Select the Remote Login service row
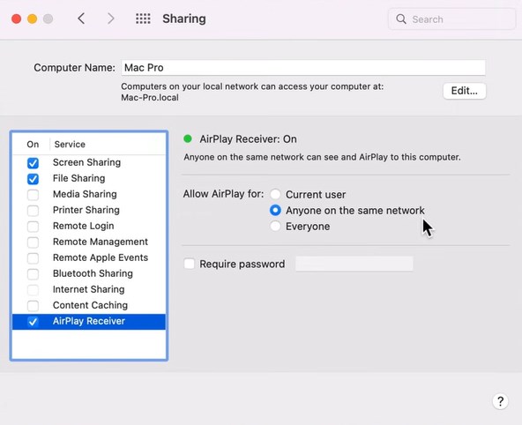This screenshot has height=425, width=522. 89,226
